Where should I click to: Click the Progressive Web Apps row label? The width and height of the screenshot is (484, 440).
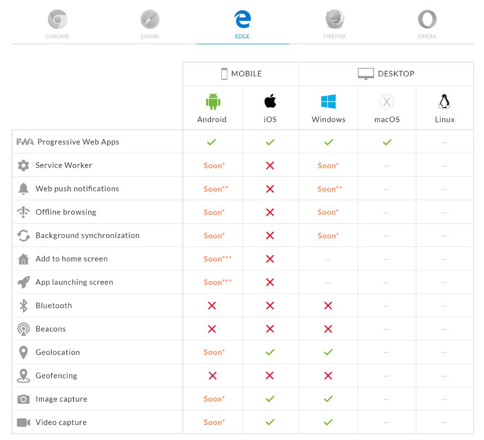click(78, 142)
